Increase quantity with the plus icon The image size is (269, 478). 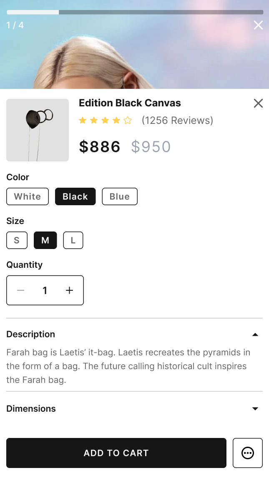(x=70, y=290)
